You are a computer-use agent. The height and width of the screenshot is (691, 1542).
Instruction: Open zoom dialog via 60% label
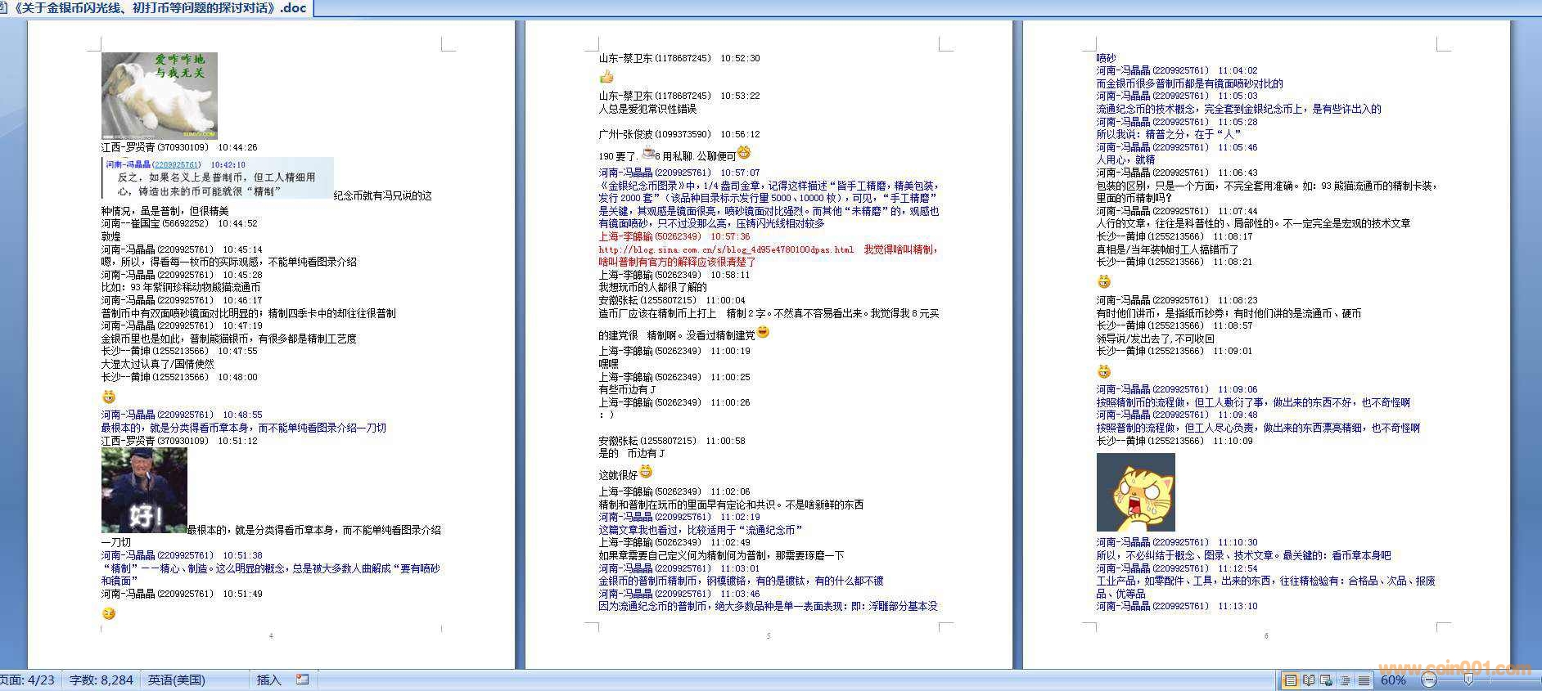(1393, 680)
